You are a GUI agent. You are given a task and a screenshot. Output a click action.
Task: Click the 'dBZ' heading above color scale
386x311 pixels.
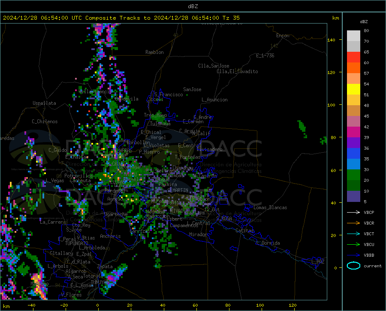pyautogui.click(x=364, y=21)
